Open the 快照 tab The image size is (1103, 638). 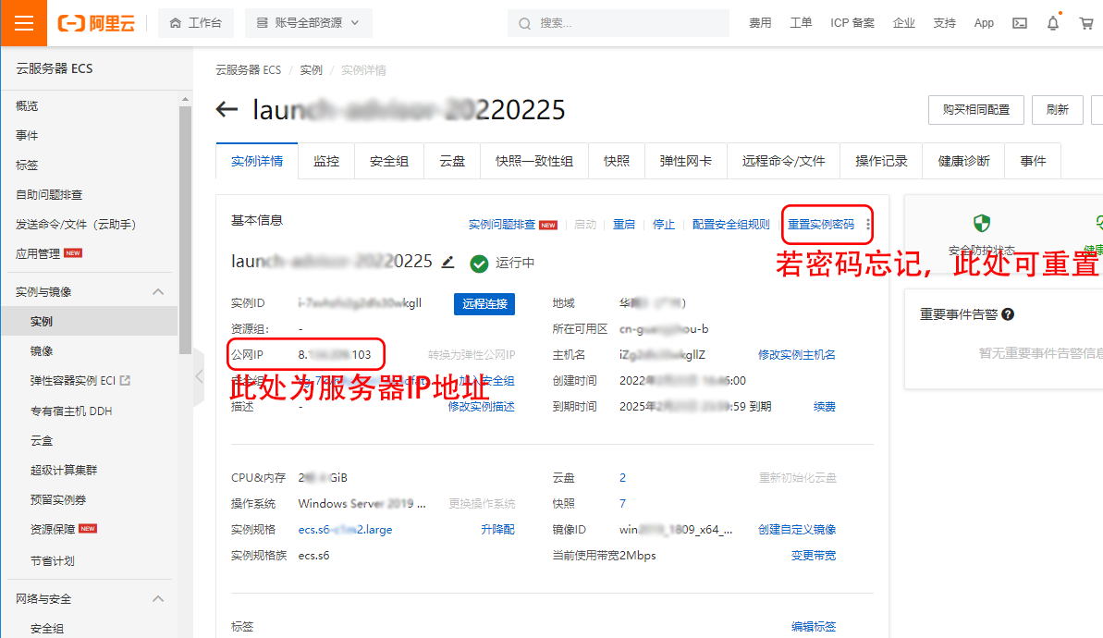click(x=616, y=160)
